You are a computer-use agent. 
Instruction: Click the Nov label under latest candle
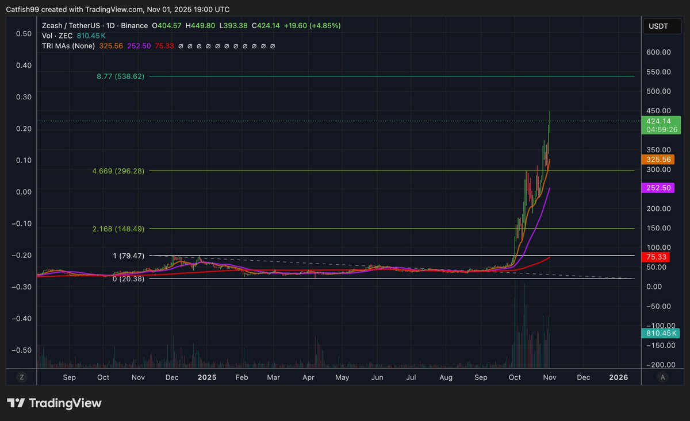tap(550, 377)
